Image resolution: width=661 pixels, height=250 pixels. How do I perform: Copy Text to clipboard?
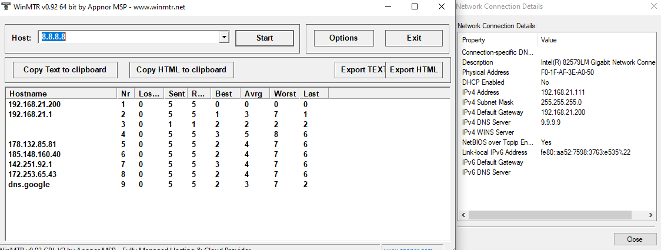(65, 69)
